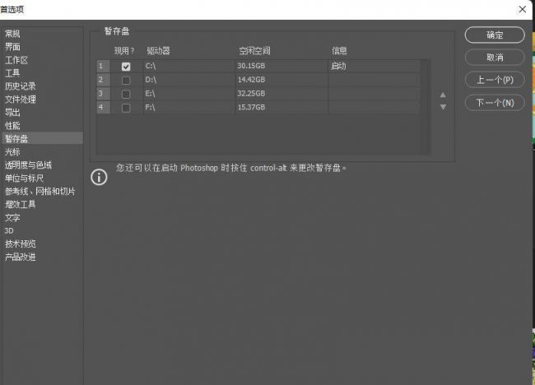
Task: Go to next page with 下一个(N)
Action: point(495,102)
